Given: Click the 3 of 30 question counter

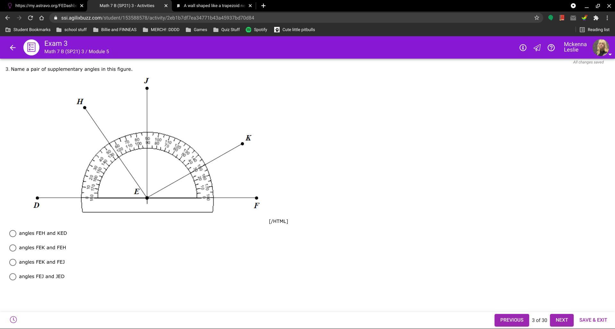Looking at the screenshot, I should (x=539, y=320).
